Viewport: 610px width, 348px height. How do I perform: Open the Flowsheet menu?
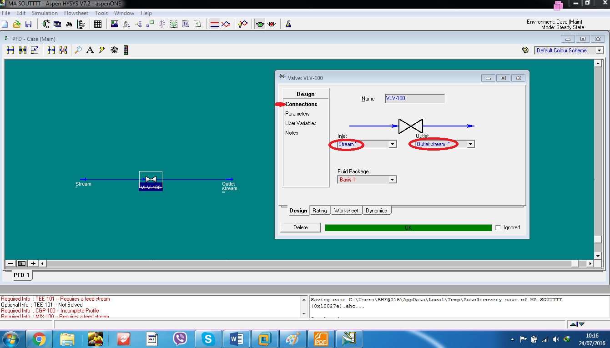click(76, 13)
